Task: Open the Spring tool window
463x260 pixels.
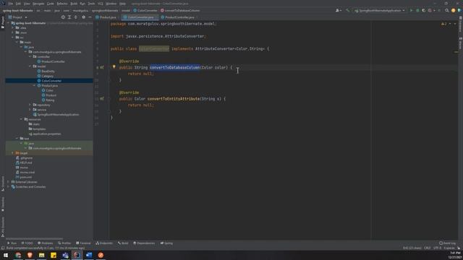Action: click(166, 243)
